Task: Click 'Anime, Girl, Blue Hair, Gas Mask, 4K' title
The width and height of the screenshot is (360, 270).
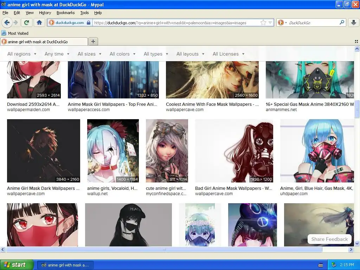Action: [316, 188]
